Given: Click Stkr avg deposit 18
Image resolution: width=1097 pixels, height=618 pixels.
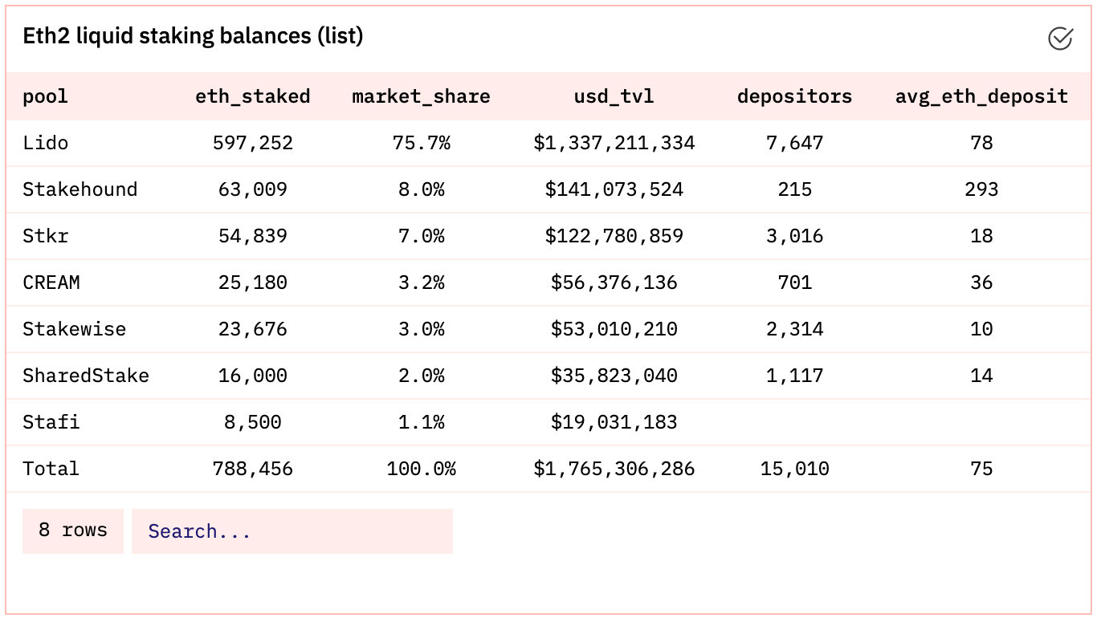Looking at the screenshot, I should 981,236.
